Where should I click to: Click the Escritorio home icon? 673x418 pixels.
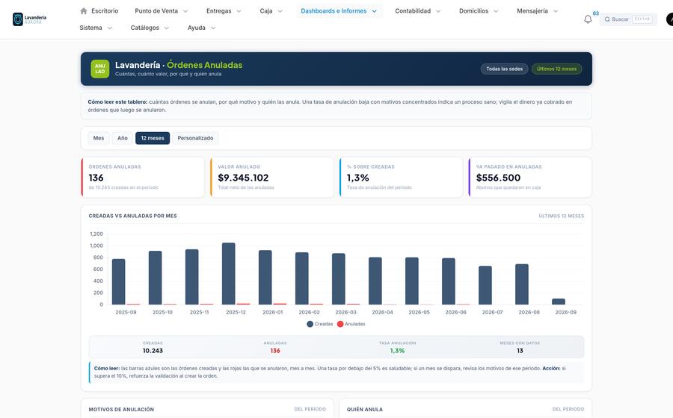tap(84, 11)
